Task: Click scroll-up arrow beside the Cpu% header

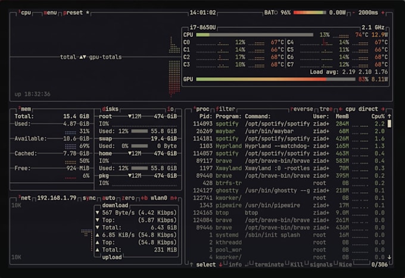Action: [x=390, y=117]
